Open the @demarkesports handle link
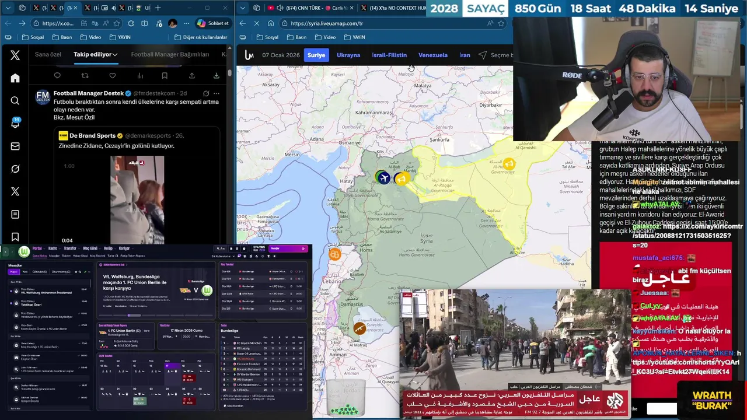Image resolution: width=747 pixels, height=420 pixels. (148, 135)
